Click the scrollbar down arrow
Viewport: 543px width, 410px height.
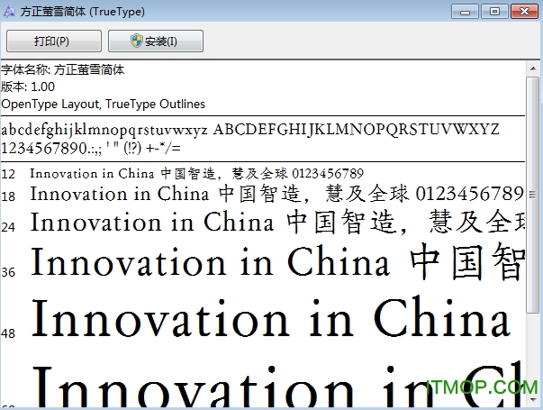(x=533, y=399)
